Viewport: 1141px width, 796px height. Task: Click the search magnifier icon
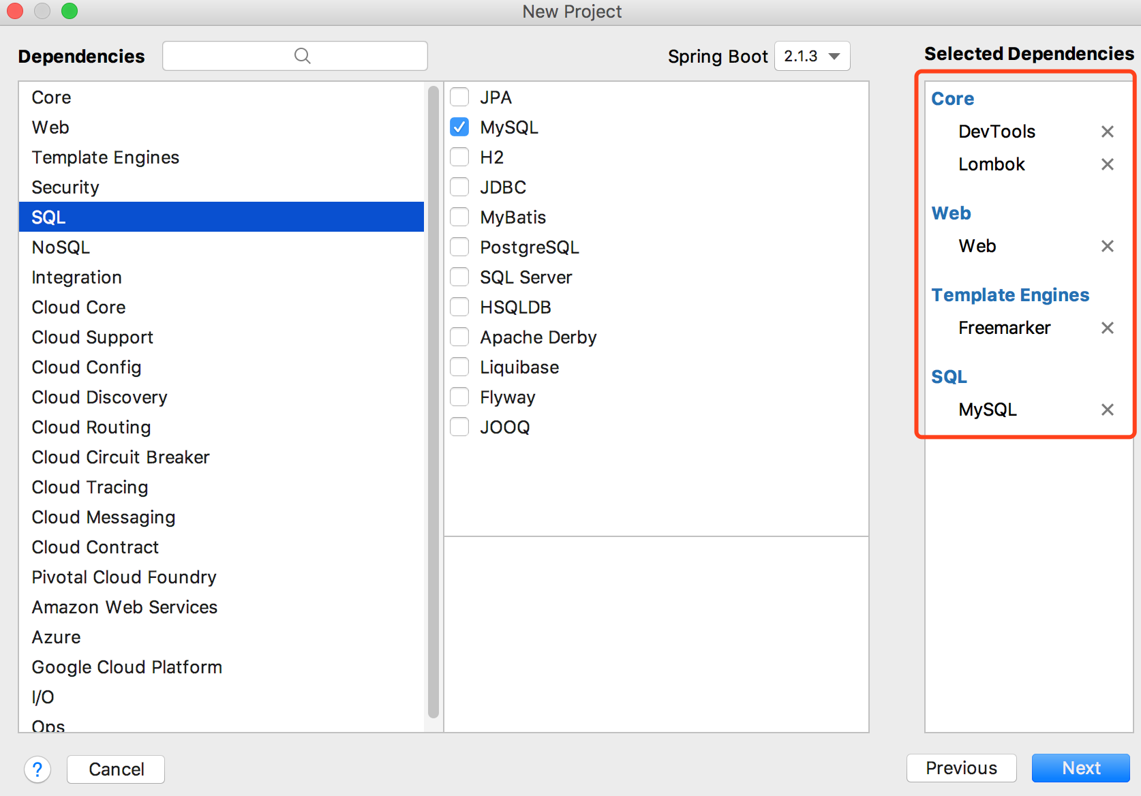[302, 56]
